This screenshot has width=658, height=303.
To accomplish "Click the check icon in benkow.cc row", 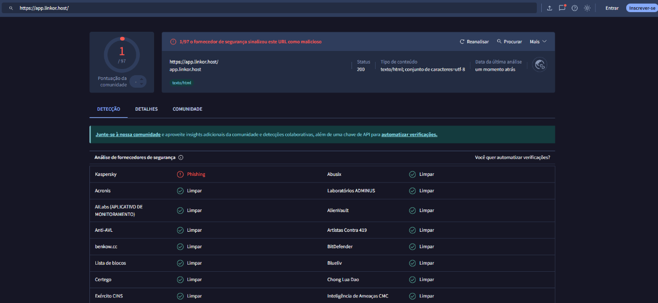I will click(x=180, y=247).
